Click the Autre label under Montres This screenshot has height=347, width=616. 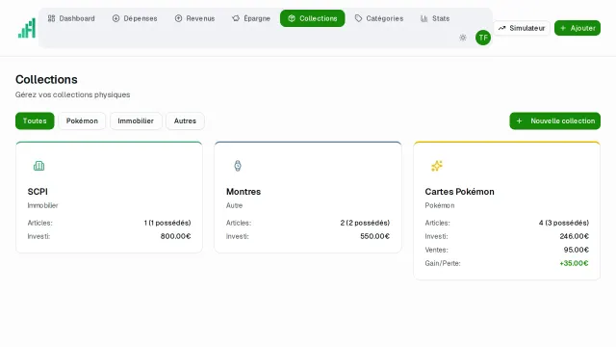coord(234,205)
